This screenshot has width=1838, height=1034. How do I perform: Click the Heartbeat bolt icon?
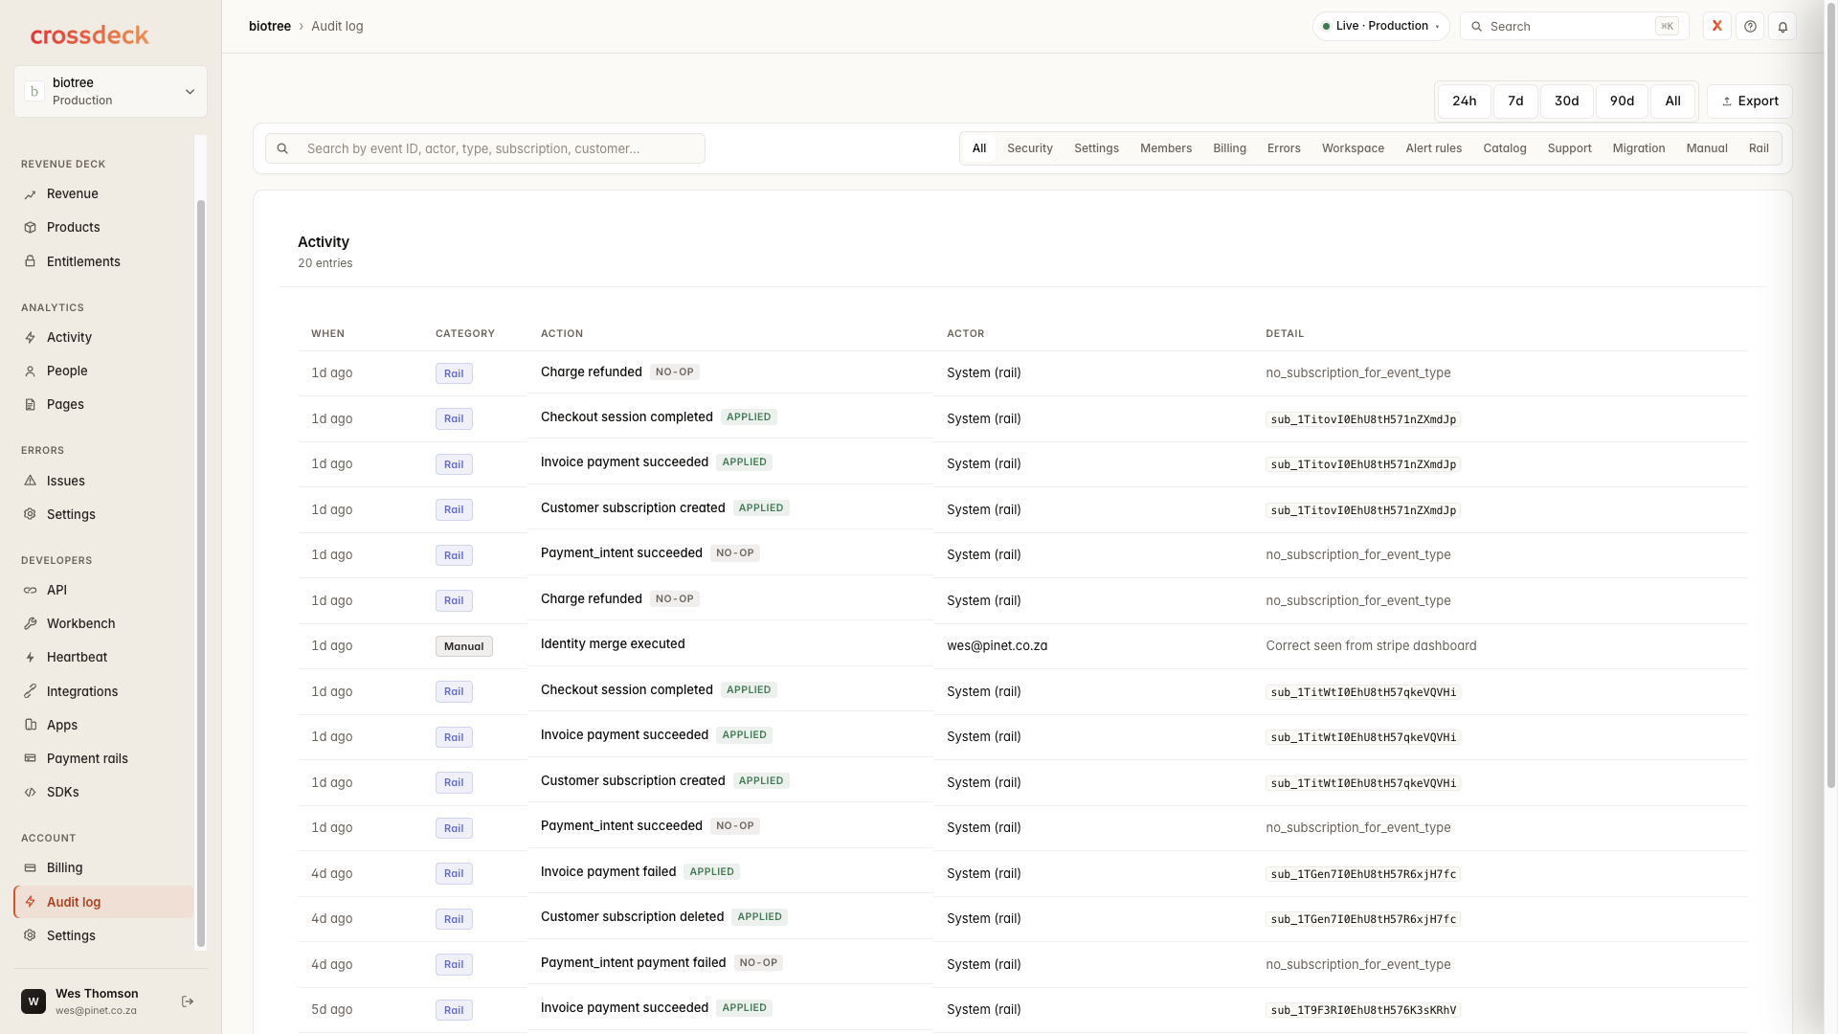[x=30, y=658]
